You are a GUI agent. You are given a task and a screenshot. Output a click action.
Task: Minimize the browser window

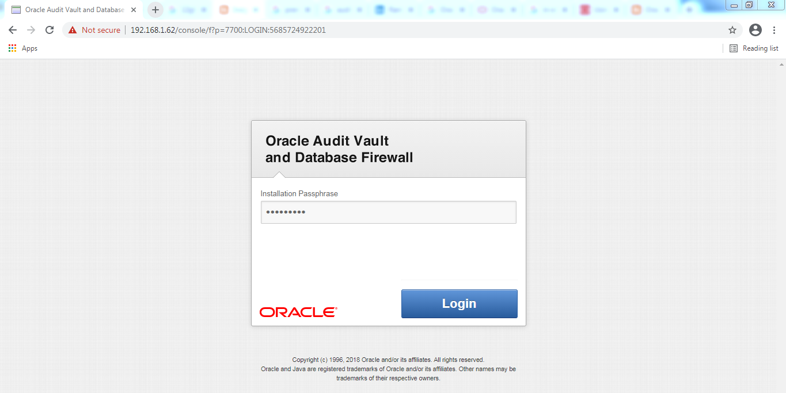(734, 5)
